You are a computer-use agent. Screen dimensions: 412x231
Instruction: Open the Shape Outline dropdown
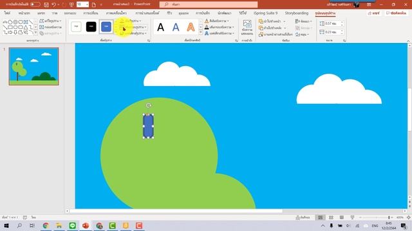[133, 27]
